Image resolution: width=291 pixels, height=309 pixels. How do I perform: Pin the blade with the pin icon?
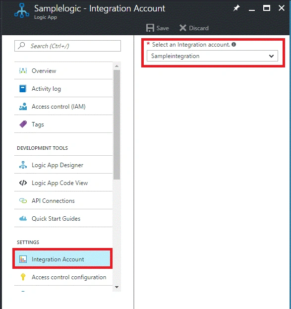point(236,8)
